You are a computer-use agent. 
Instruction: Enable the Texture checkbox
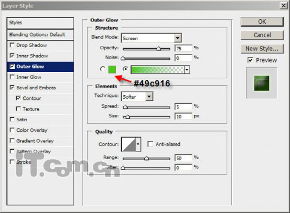[18, 109]
